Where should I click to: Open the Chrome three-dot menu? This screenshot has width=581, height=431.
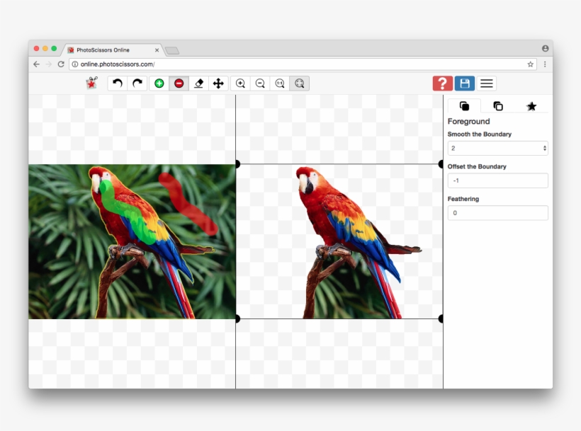pos(545,64)
